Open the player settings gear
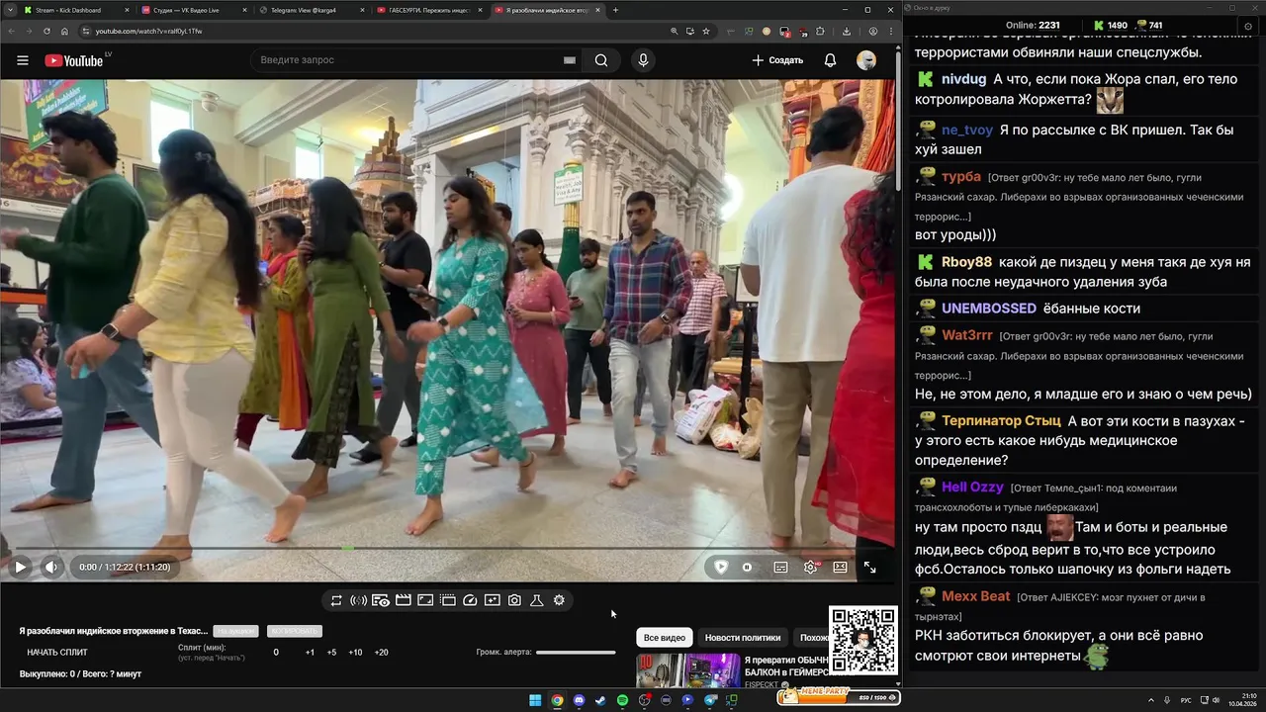Image resolution: width=1266 pixels, height=712 pixels. tap(810, 567)
